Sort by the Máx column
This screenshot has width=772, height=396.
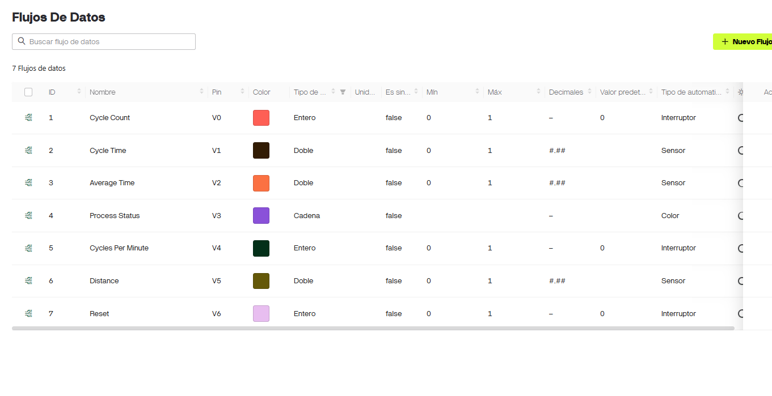coord(538,92)
